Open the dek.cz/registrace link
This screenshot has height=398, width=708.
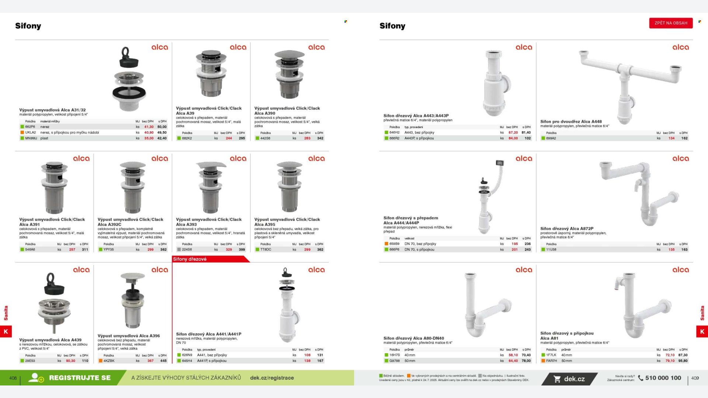[272, 378]
